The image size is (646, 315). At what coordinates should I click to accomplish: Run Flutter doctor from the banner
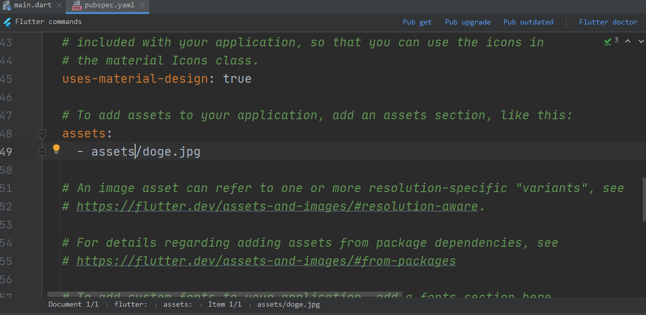click(x=608, y=22)
